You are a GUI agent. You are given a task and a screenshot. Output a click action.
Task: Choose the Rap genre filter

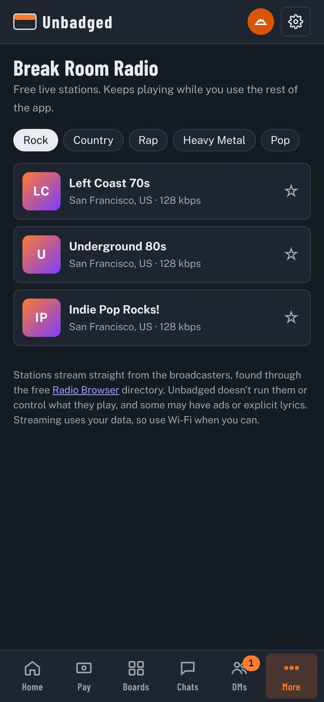[x=148, y=140]
